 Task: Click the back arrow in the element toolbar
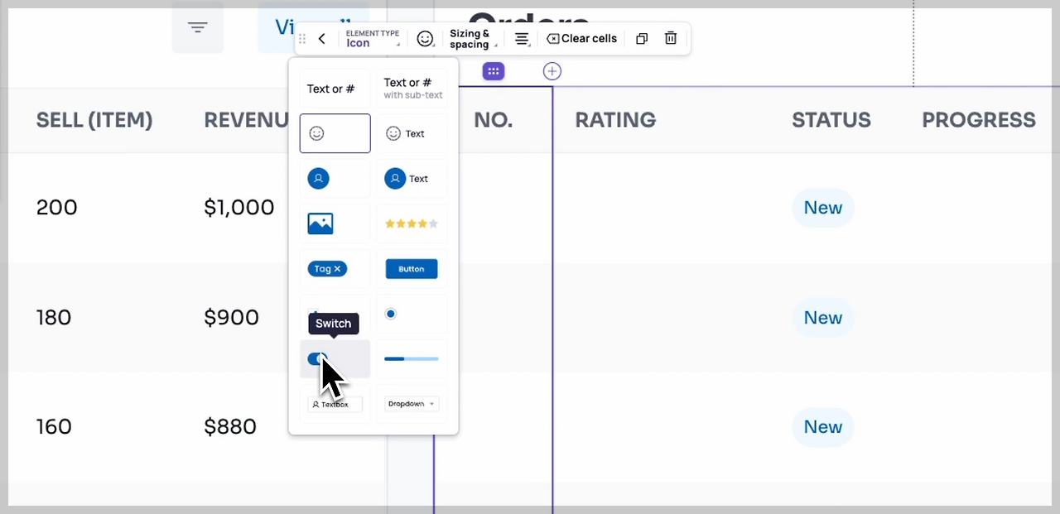click(322, 39)
